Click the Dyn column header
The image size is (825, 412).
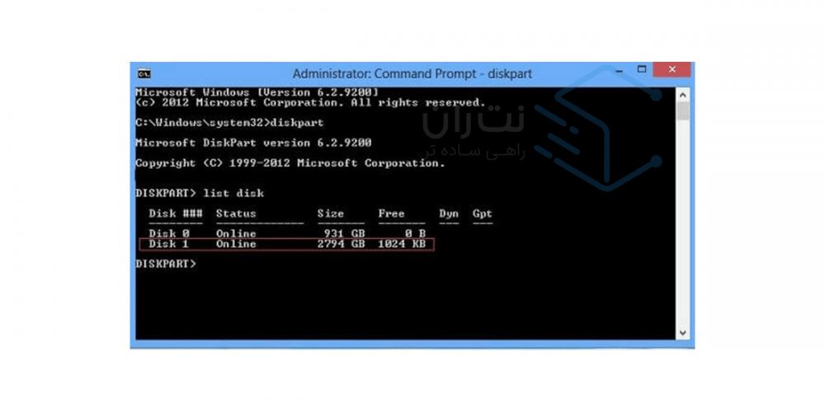tap(449, 214)
